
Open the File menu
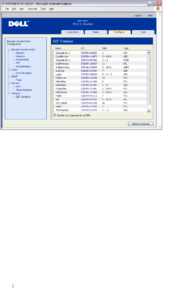(x=7, y=9)
